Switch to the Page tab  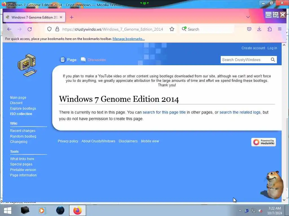[68, 60]
